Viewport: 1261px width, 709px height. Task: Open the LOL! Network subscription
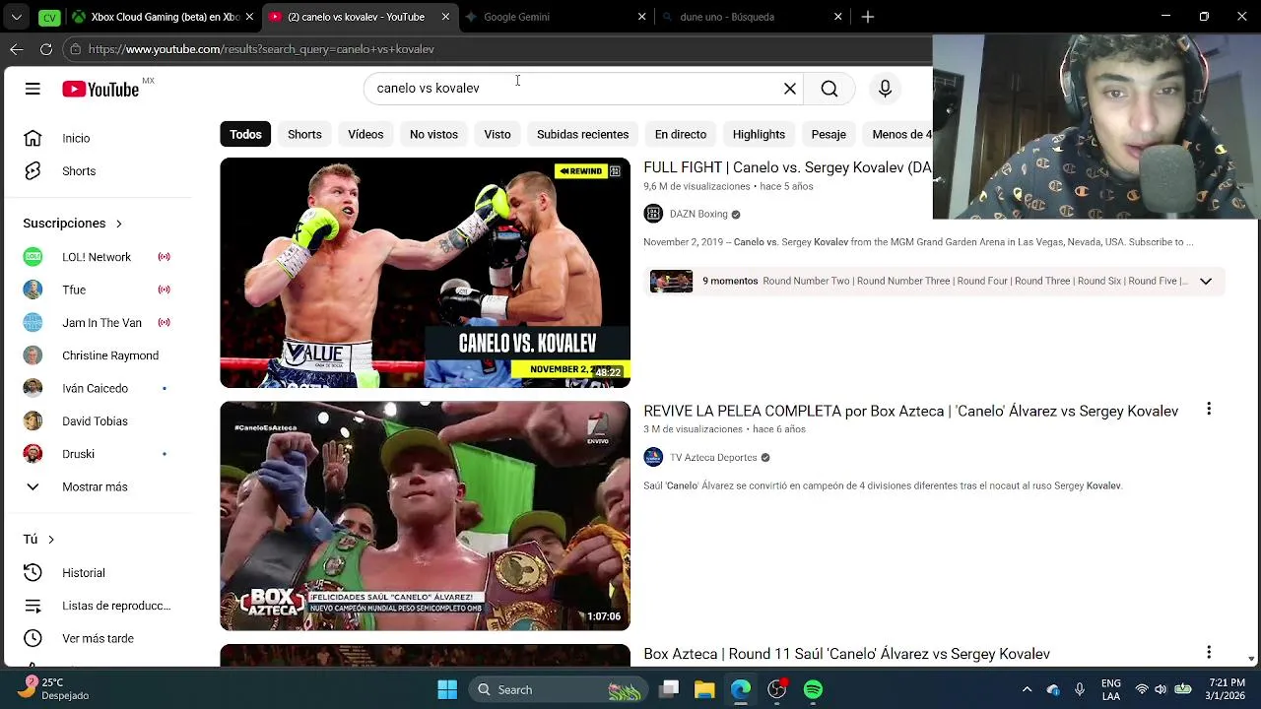pyautogui.click(x=99, y=257)
